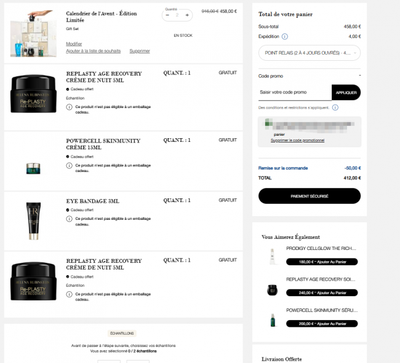The height and width of the screenshot is (363, 400).
Task: Proceed with Paiement Sécurisé button
Action: click(310, 196)
